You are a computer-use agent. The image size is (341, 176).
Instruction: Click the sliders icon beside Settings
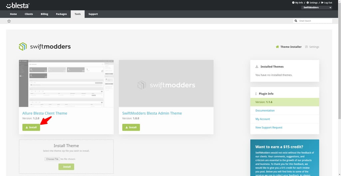306,47
